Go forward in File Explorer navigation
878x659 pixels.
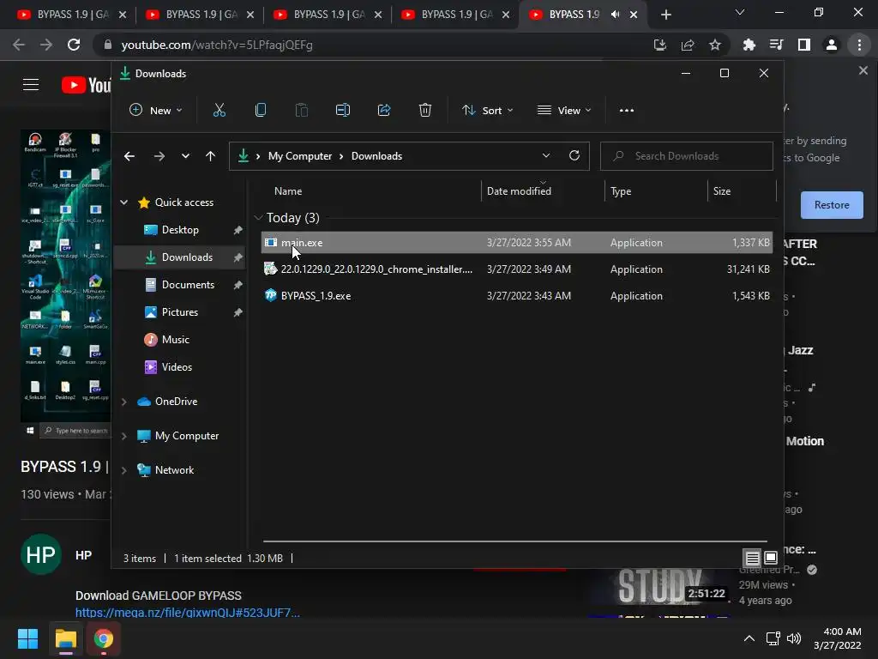coord(159,156)
